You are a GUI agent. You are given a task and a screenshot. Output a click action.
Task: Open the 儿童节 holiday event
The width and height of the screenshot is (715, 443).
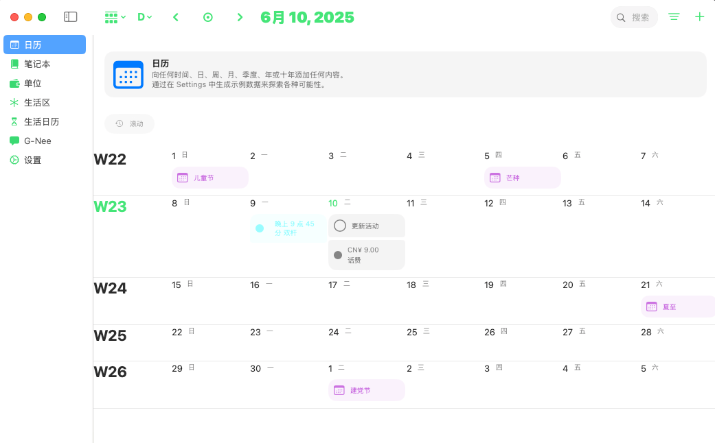(209, 178)
